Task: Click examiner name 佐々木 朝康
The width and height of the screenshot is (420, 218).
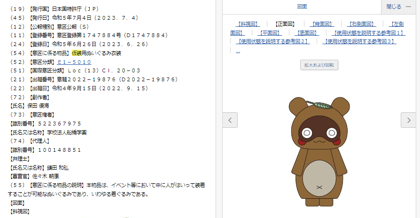Action: tap(46, 176)
